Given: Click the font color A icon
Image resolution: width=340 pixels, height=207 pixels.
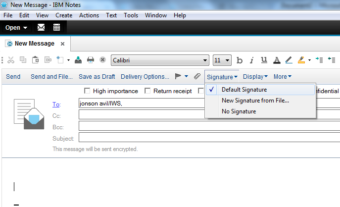Looking at the screenshot, I should click(x=277, y=60).
